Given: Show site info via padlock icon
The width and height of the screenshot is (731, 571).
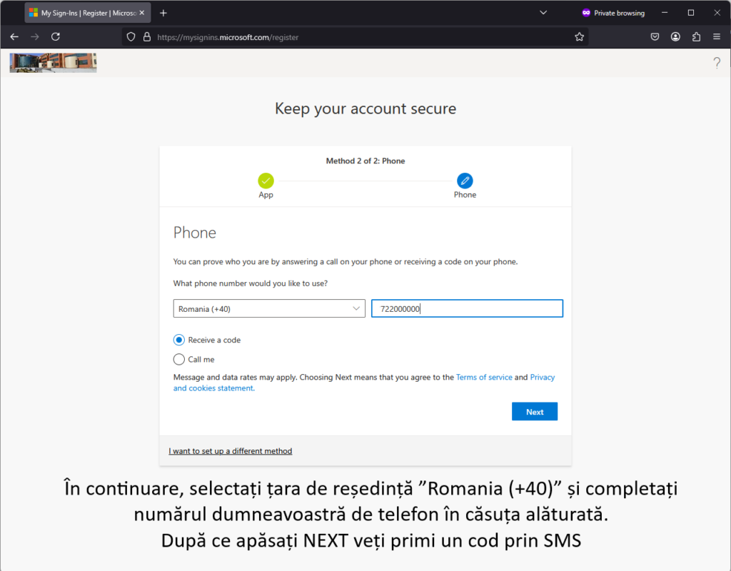Looking at the screenshot, I should click(x=147, y=37).
